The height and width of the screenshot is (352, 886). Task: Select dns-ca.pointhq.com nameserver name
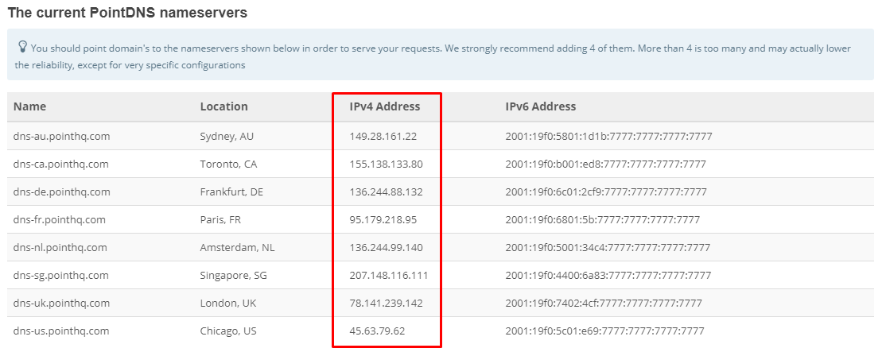[61, 164]
